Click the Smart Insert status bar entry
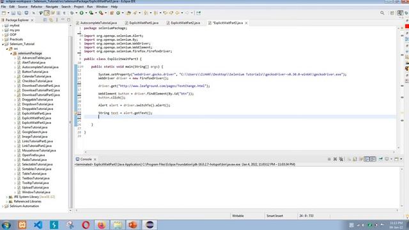 tap(275, 216)
